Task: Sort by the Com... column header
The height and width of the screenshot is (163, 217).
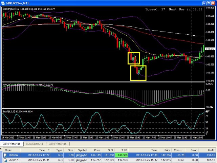Action: pos(178,150)
